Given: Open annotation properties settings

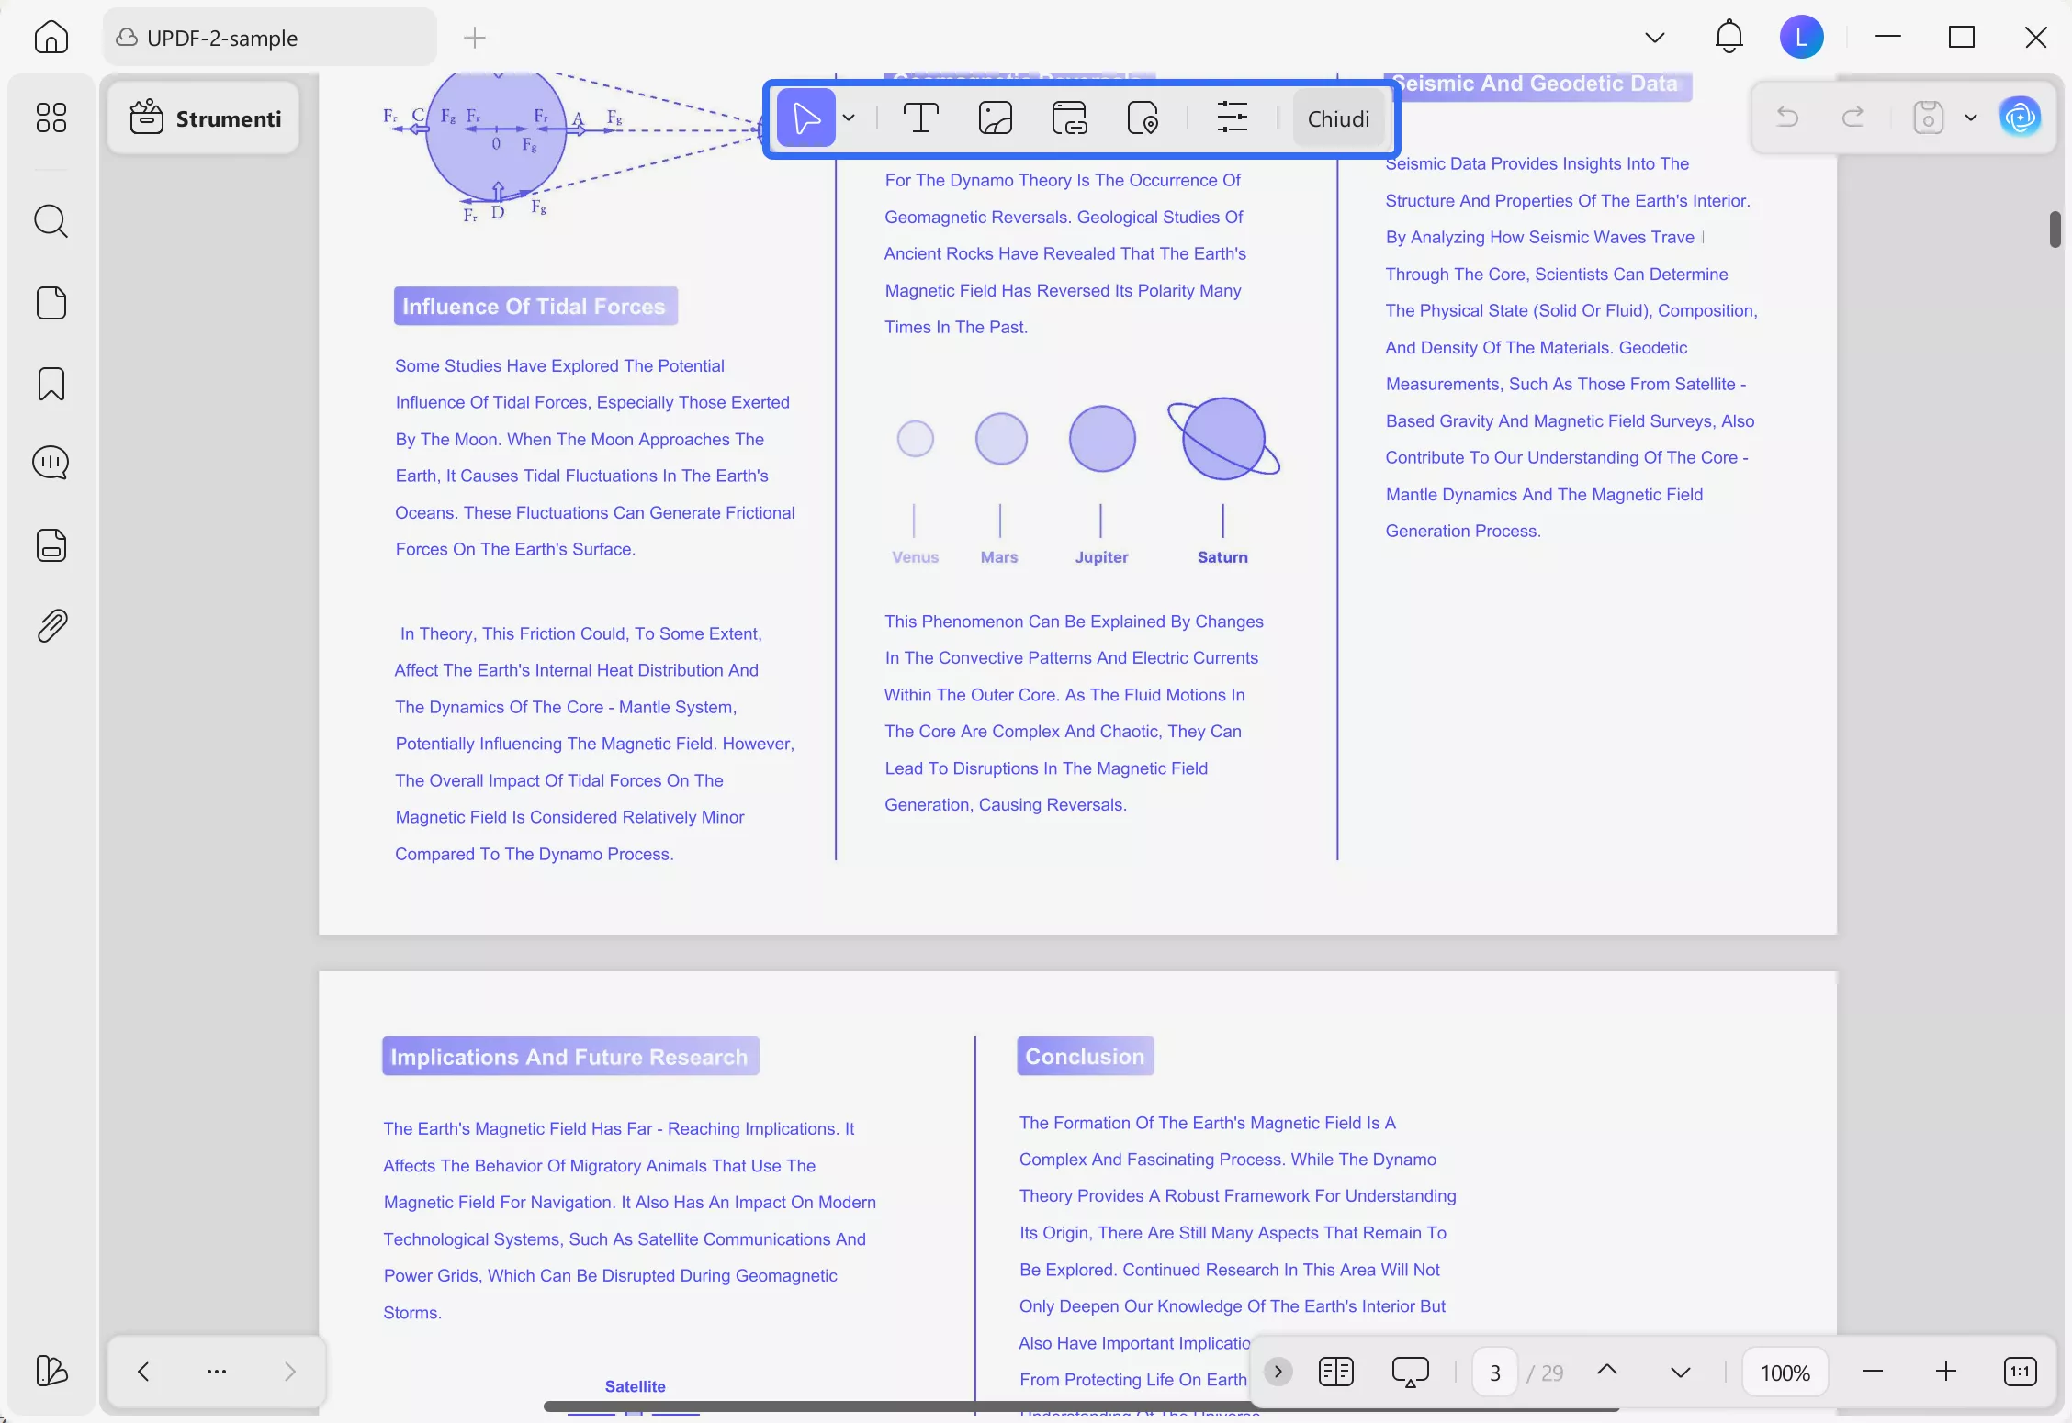Looking at the screenshot, I should coord(1233,118).
